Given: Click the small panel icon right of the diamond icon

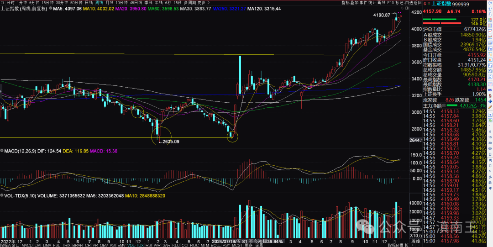Looking at the screenshot, I should (407, 8).
